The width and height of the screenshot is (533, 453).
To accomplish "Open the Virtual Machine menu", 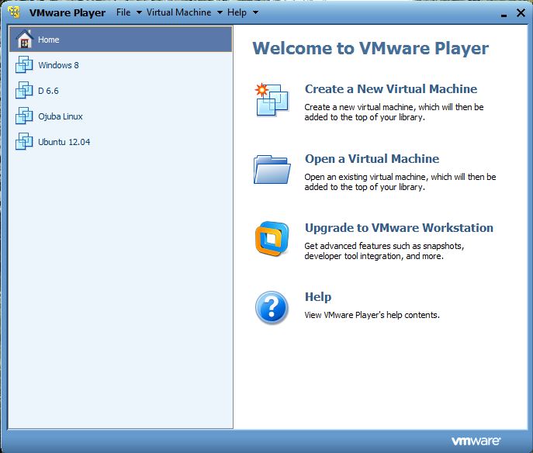I will point(178,12).
